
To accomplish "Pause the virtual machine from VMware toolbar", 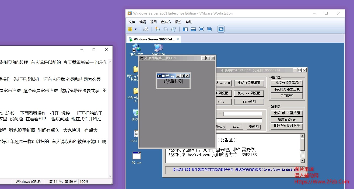I will 130,29.
